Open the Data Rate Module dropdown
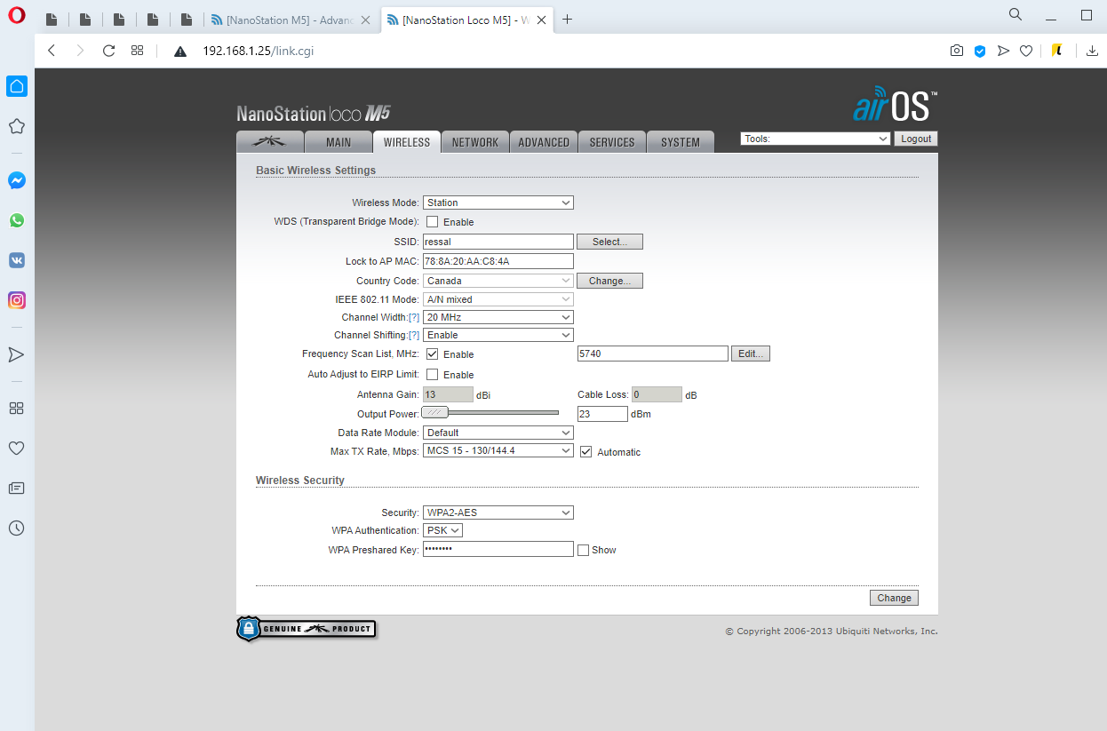Screen dimensions: 1107x731 498,433
